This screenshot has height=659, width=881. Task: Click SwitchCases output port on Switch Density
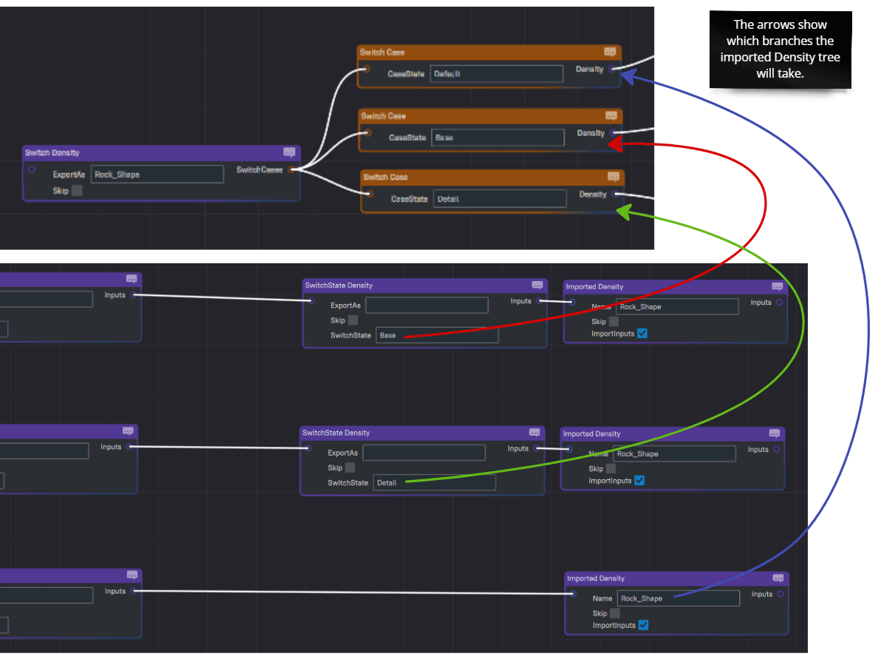pyautogui.click(x=292, y=170)
